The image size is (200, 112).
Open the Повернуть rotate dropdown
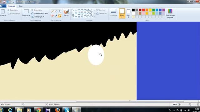pos(38,17)
